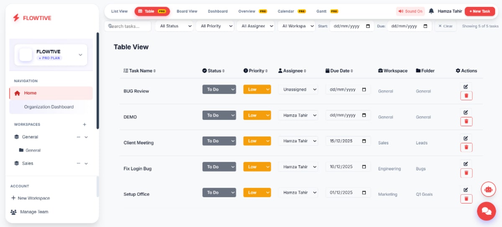The height and width of the screenshot is (227, 502).
Task: Click the General folder icon in sidebar
Action: tap(21, 150)
